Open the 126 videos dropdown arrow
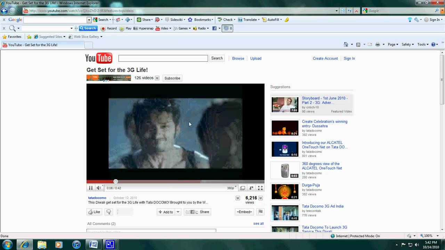This screenshot has height=250, width=445. tap(157, 78)
